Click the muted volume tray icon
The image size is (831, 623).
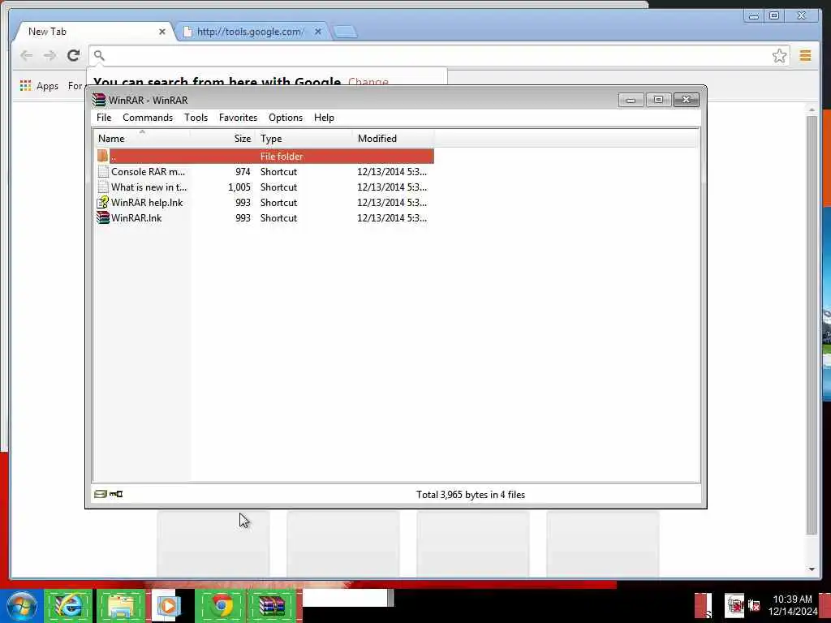(x=754, y=605)
